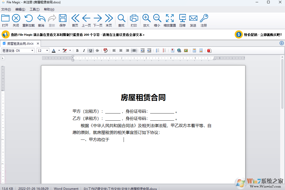Image resolution: width=285 pixels, height=190 pixels.
Task: Open the 编辑(E) menu
Action: coord(20,9)
